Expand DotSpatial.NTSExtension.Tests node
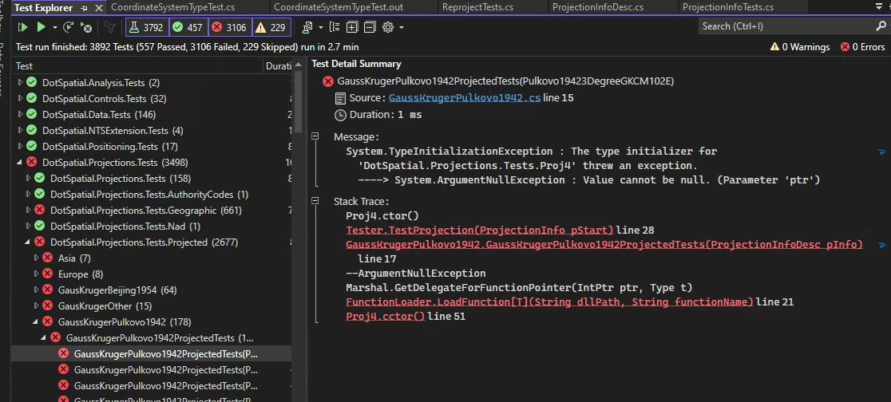Screen dimensions: 891x402 (21, 130)
